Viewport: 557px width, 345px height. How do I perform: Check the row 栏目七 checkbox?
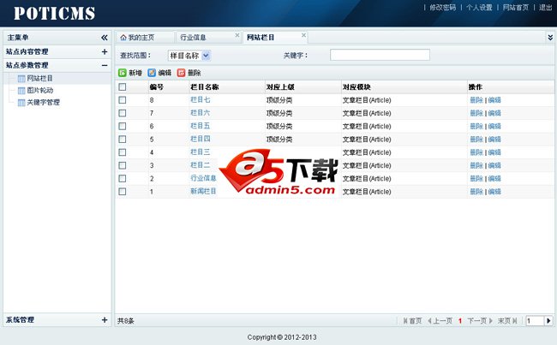[x=123, y=100]
